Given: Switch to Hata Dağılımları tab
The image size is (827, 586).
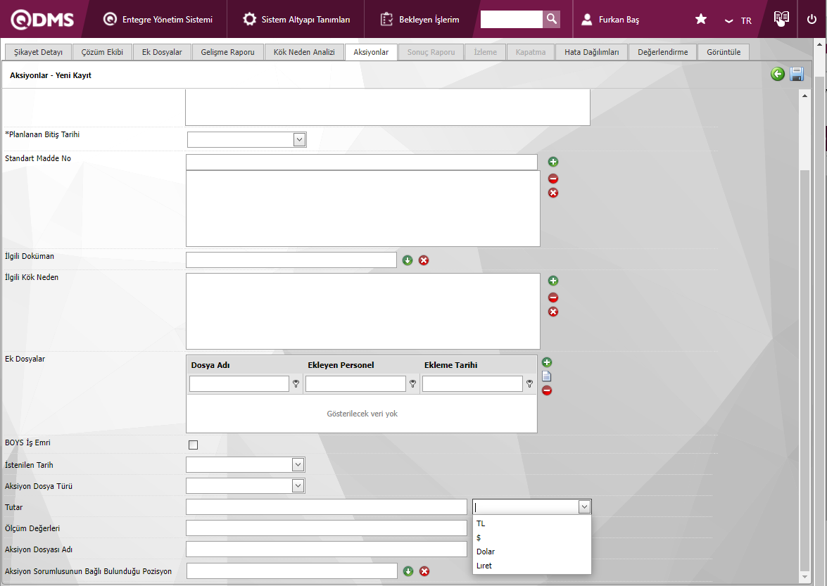Looking at the screenshot, I should pyautogui.click(x=592, y=52).
